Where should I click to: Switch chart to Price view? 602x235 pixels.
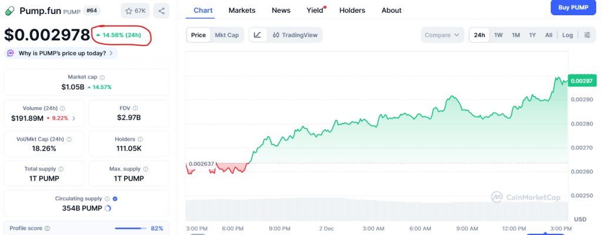pos(199,35)
